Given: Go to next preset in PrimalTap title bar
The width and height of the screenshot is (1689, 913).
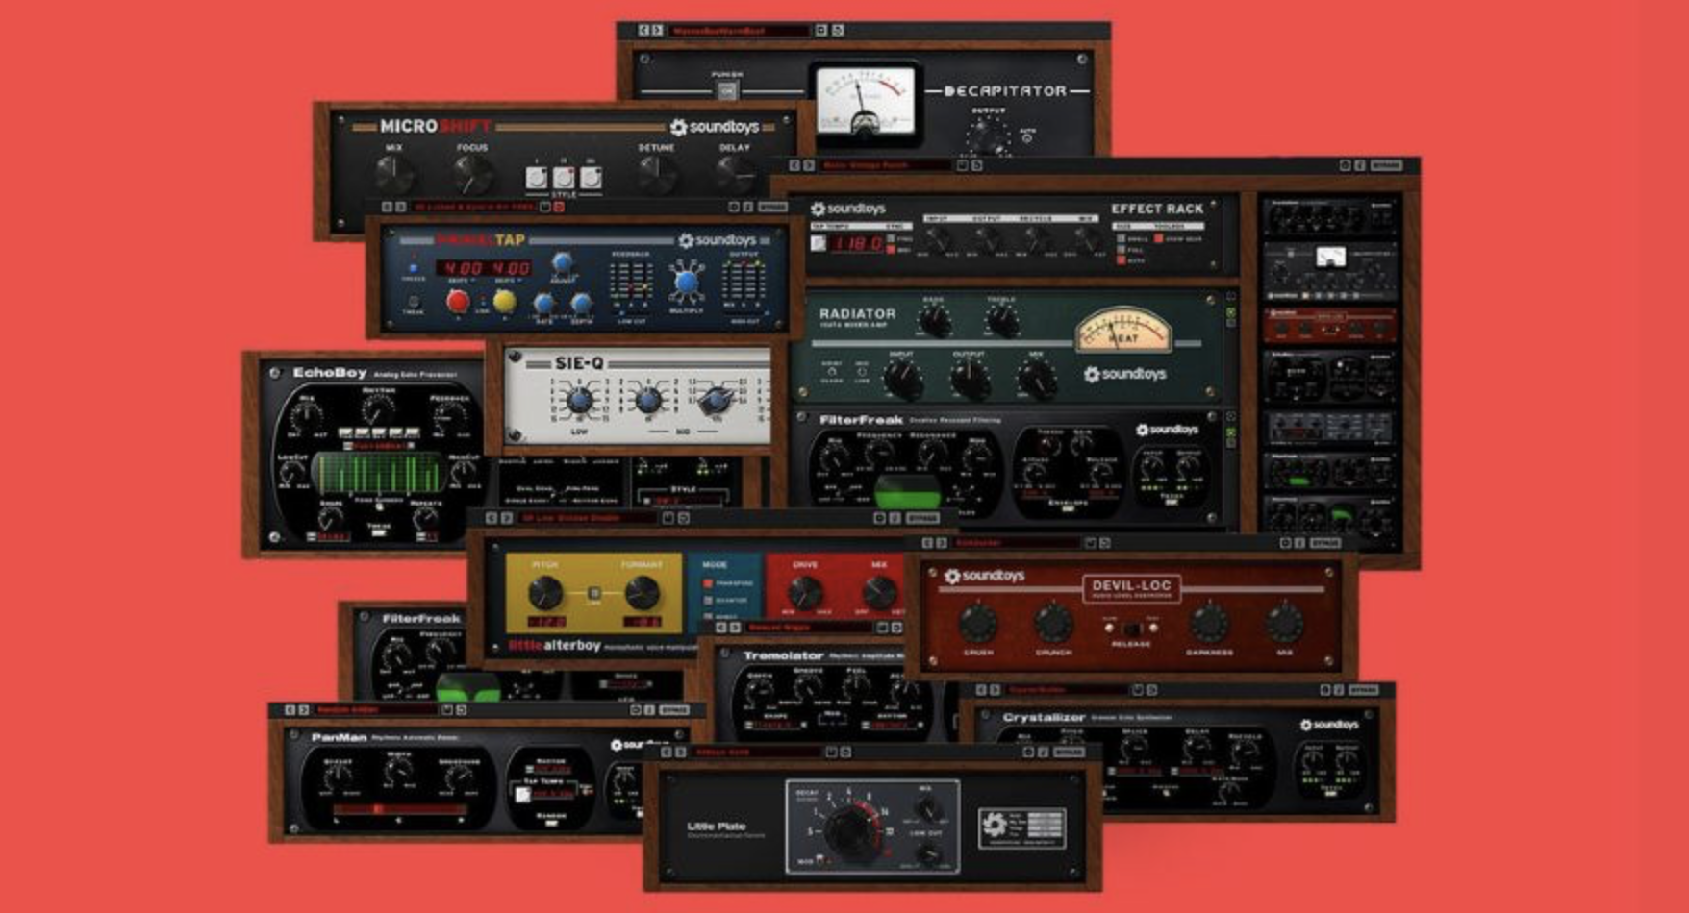Looking at the screenshot, I should coord(400,207).
